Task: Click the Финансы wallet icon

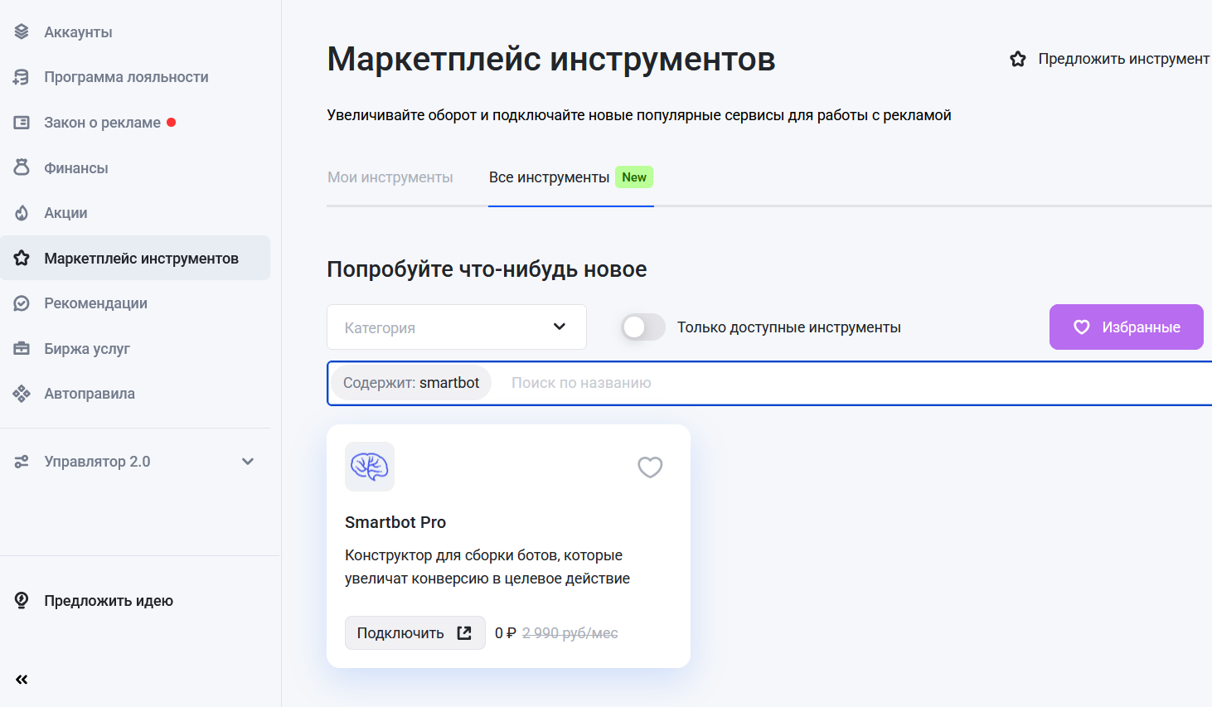Action: [22, 167]
